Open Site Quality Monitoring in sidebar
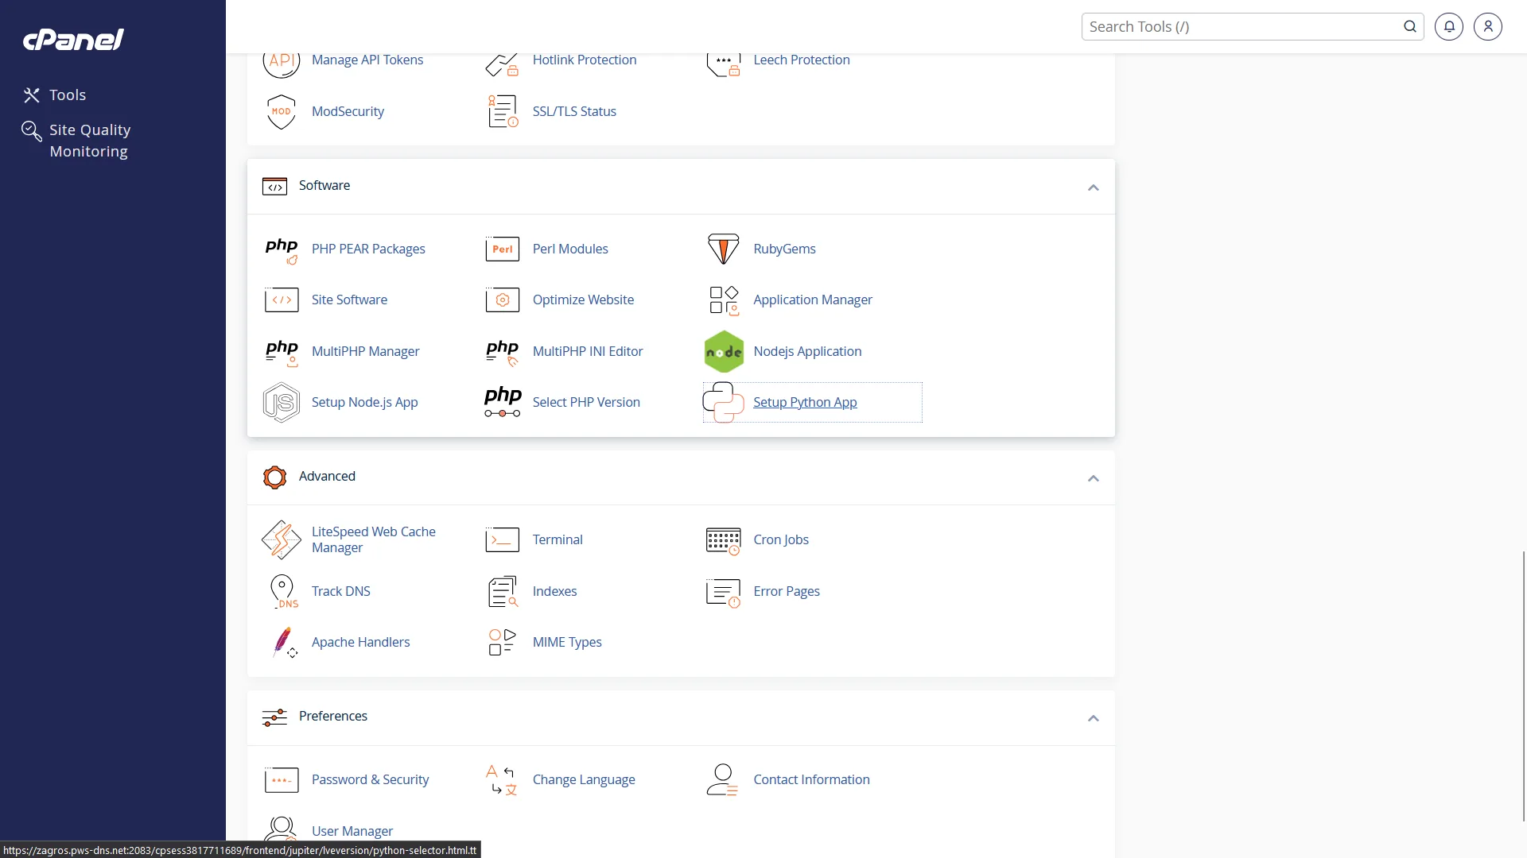Viewport: 1527px width, 858px height. 76,141
